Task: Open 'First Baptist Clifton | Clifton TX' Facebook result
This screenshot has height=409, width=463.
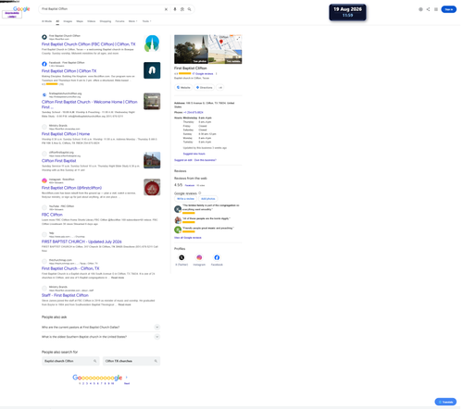Action: click(69, 71)
